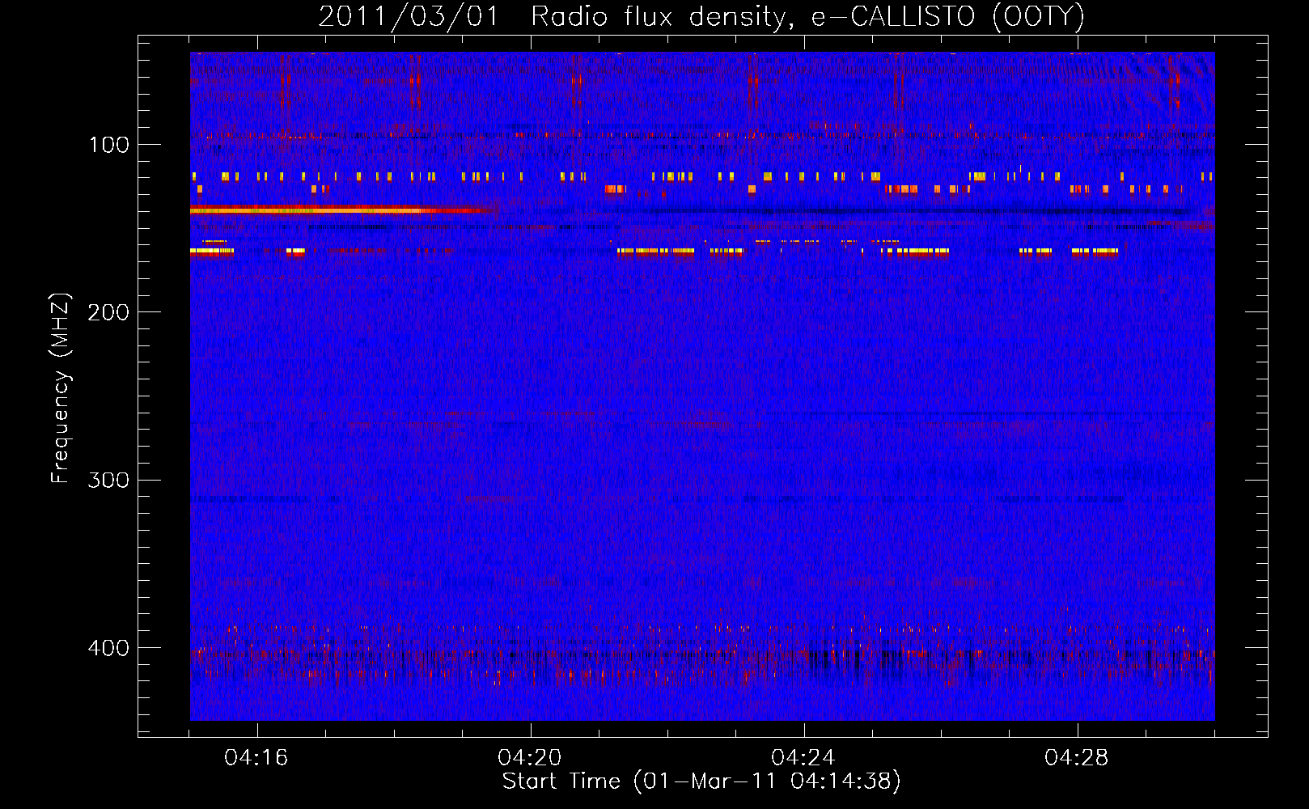Click the '04:16' time tick label
Screen dimensions: 1309x809
[x=256, y=758]
